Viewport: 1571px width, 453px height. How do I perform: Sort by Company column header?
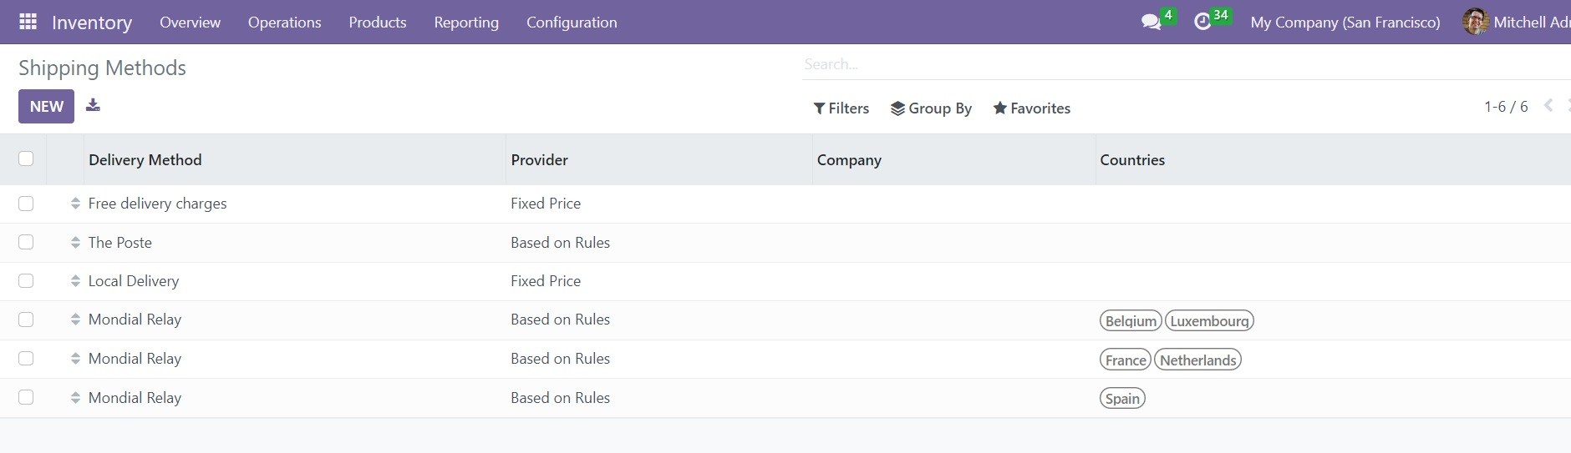point(849,159)
